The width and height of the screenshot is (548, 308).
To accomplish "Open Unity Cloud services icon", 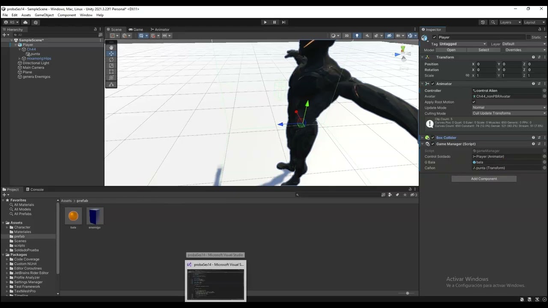I will [x=25, y=22].
